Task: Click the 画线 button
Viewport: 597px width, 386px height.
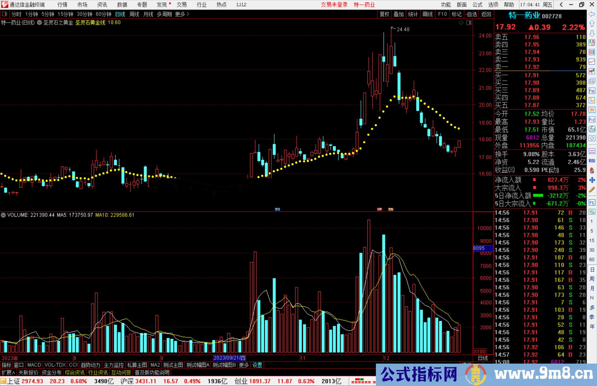Action: (428, 14)
